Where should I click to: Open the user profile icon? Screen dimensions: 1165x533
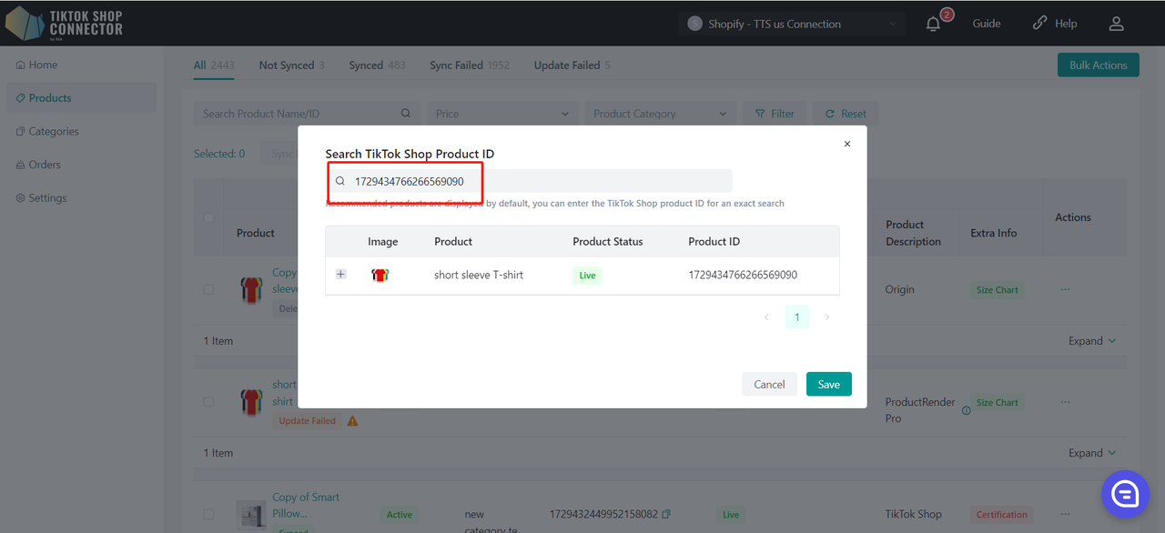coord(1116,24)
